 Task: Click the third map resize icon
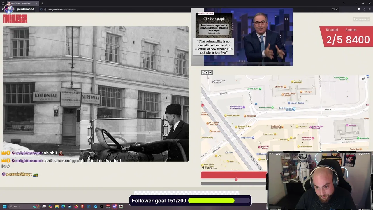[x=210, y=73]
